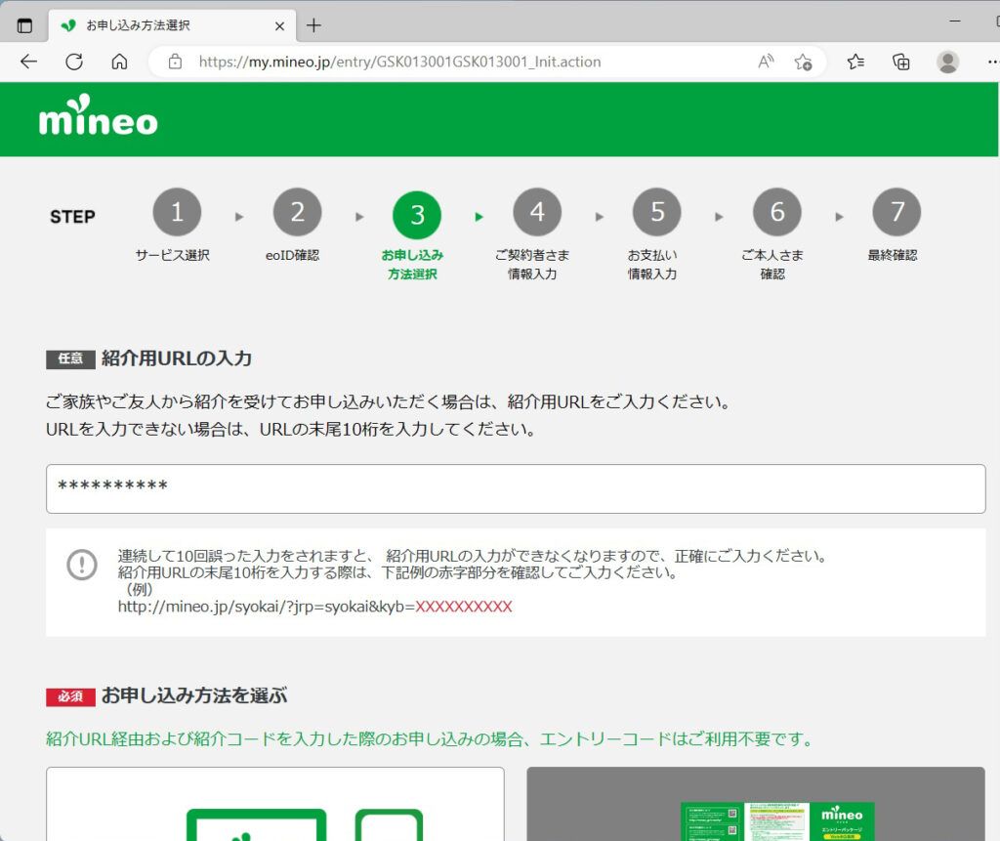This screenshot has height=841, width=1000.
Task: Choose the web application method card
Action: point(274,804)
